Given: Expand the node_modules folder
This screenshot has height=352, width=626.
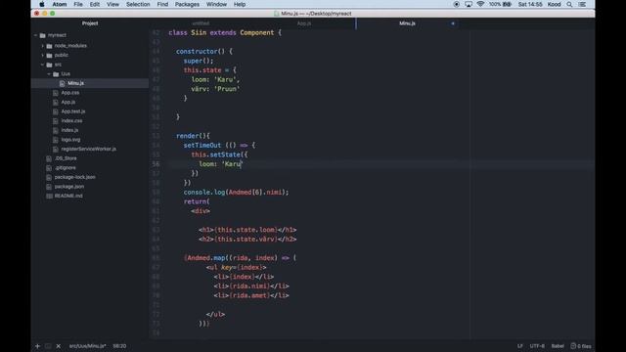Looking at the screenshot, I should click(x=42, y=46).
